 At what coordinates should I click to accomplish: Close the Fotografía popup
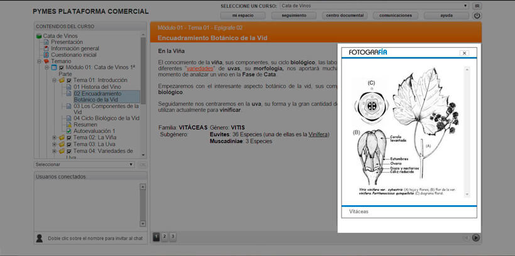point(464,53)
